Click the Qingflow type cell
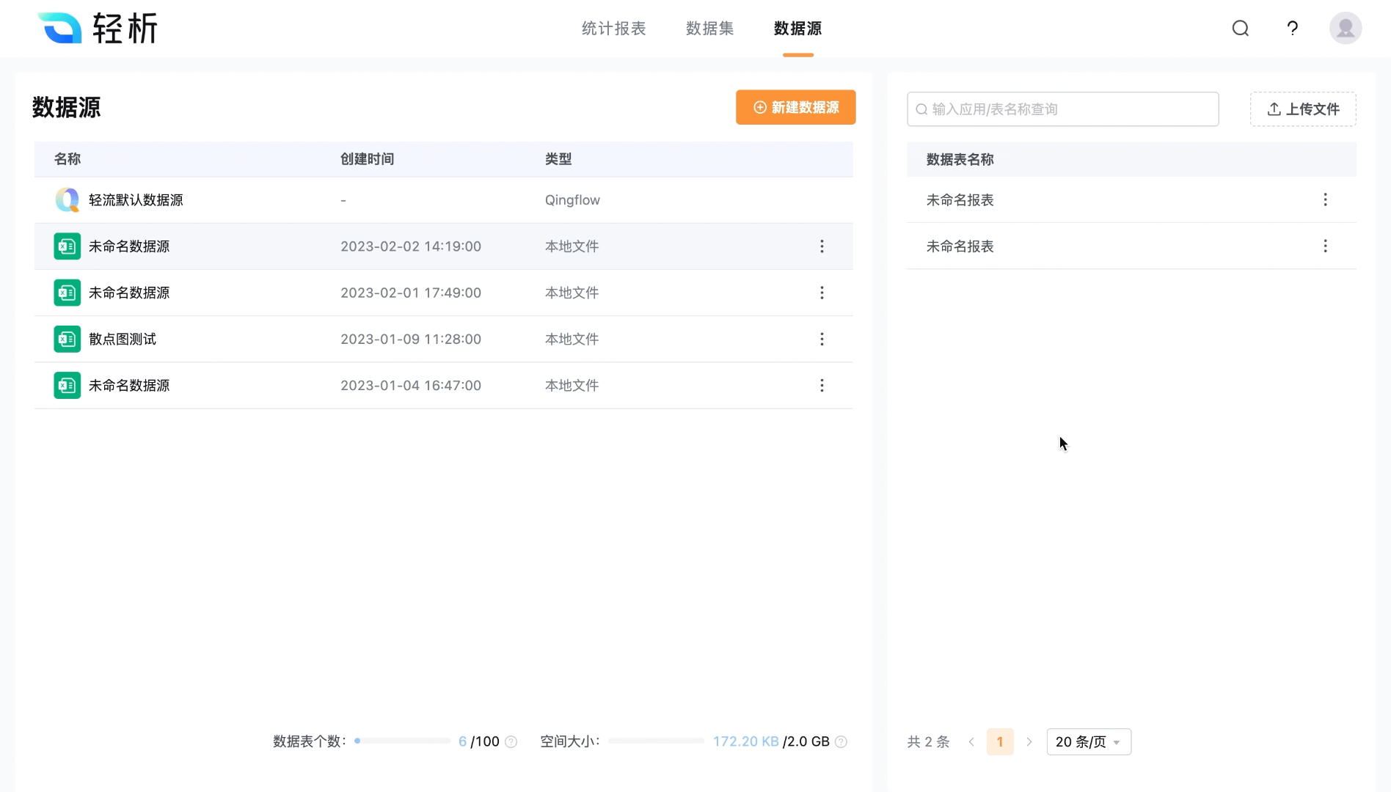Viewport: 1391px width, 792px height. pos(572,199)
